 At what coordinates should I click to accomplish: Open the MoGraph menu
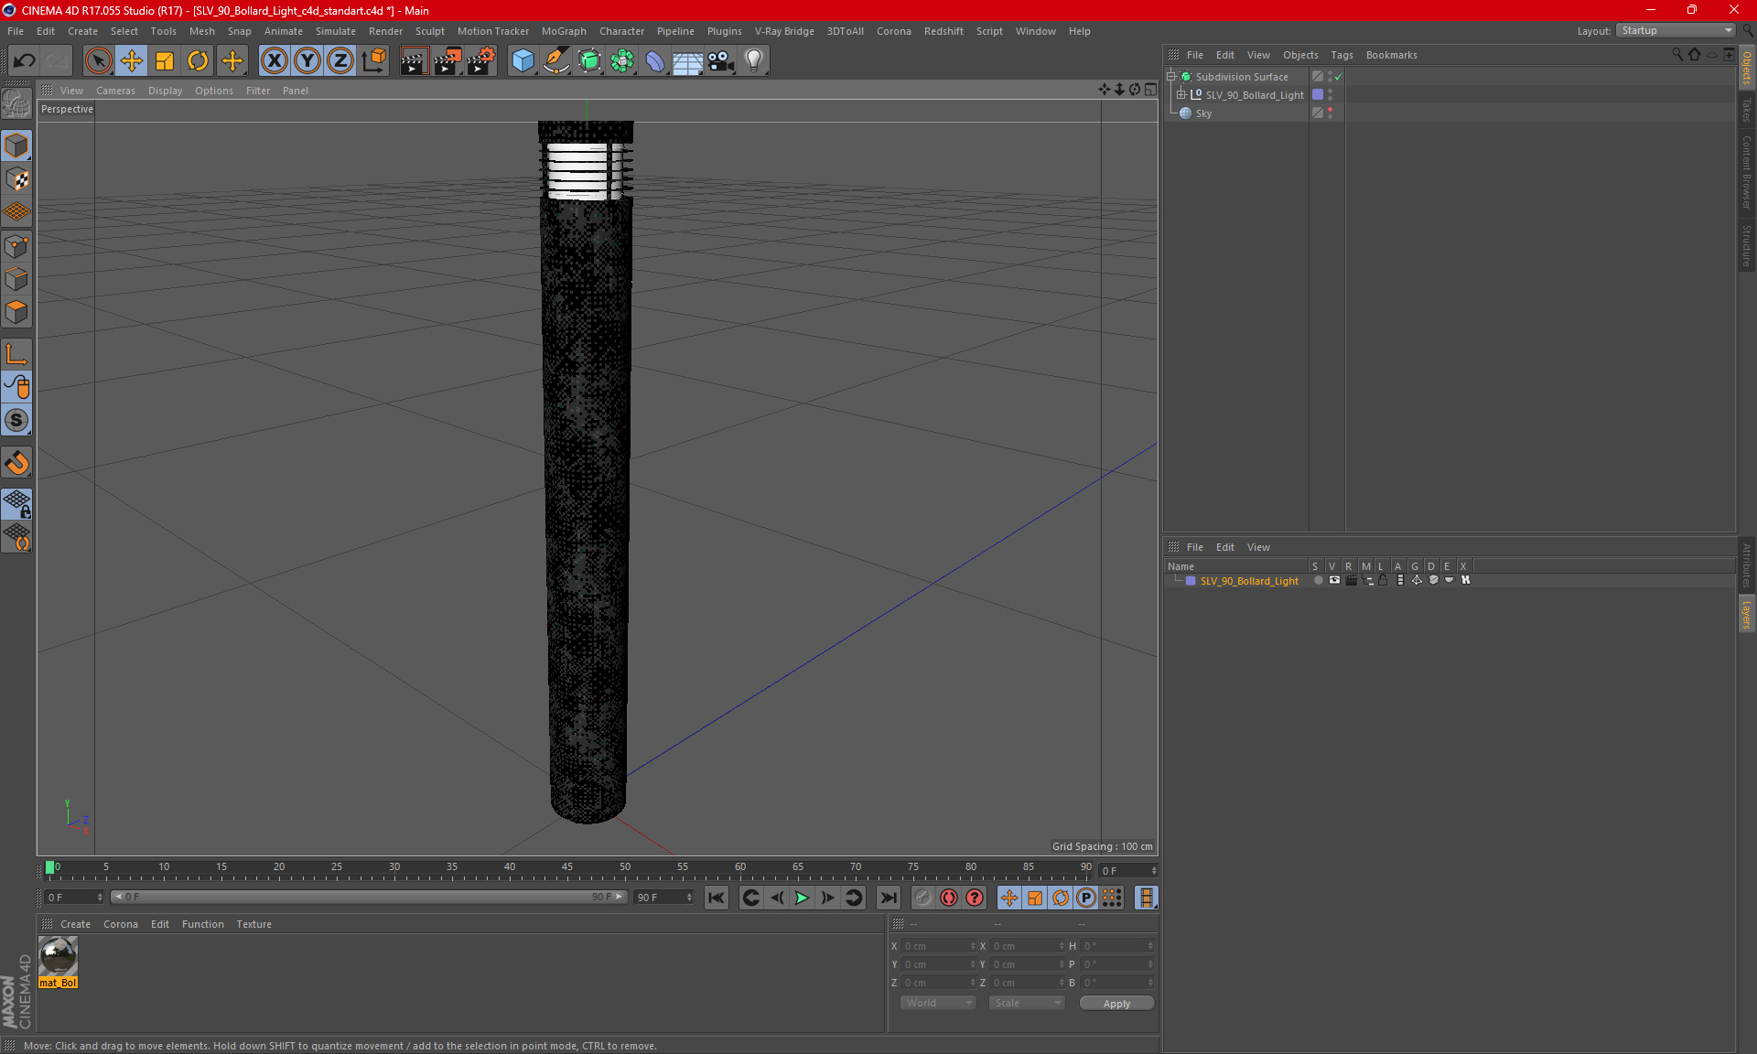(563, 31)
